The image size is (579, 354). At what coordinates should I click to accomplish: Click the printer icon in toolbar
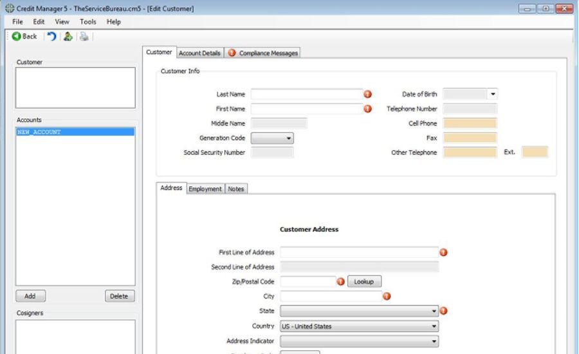click(x=84, y=36)
